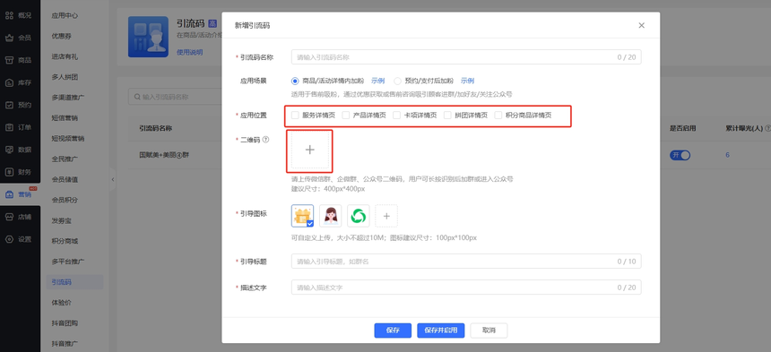Add a custom guide icon via plus
The width and height of the screenshot is (771, 352).
click(386, 216)
